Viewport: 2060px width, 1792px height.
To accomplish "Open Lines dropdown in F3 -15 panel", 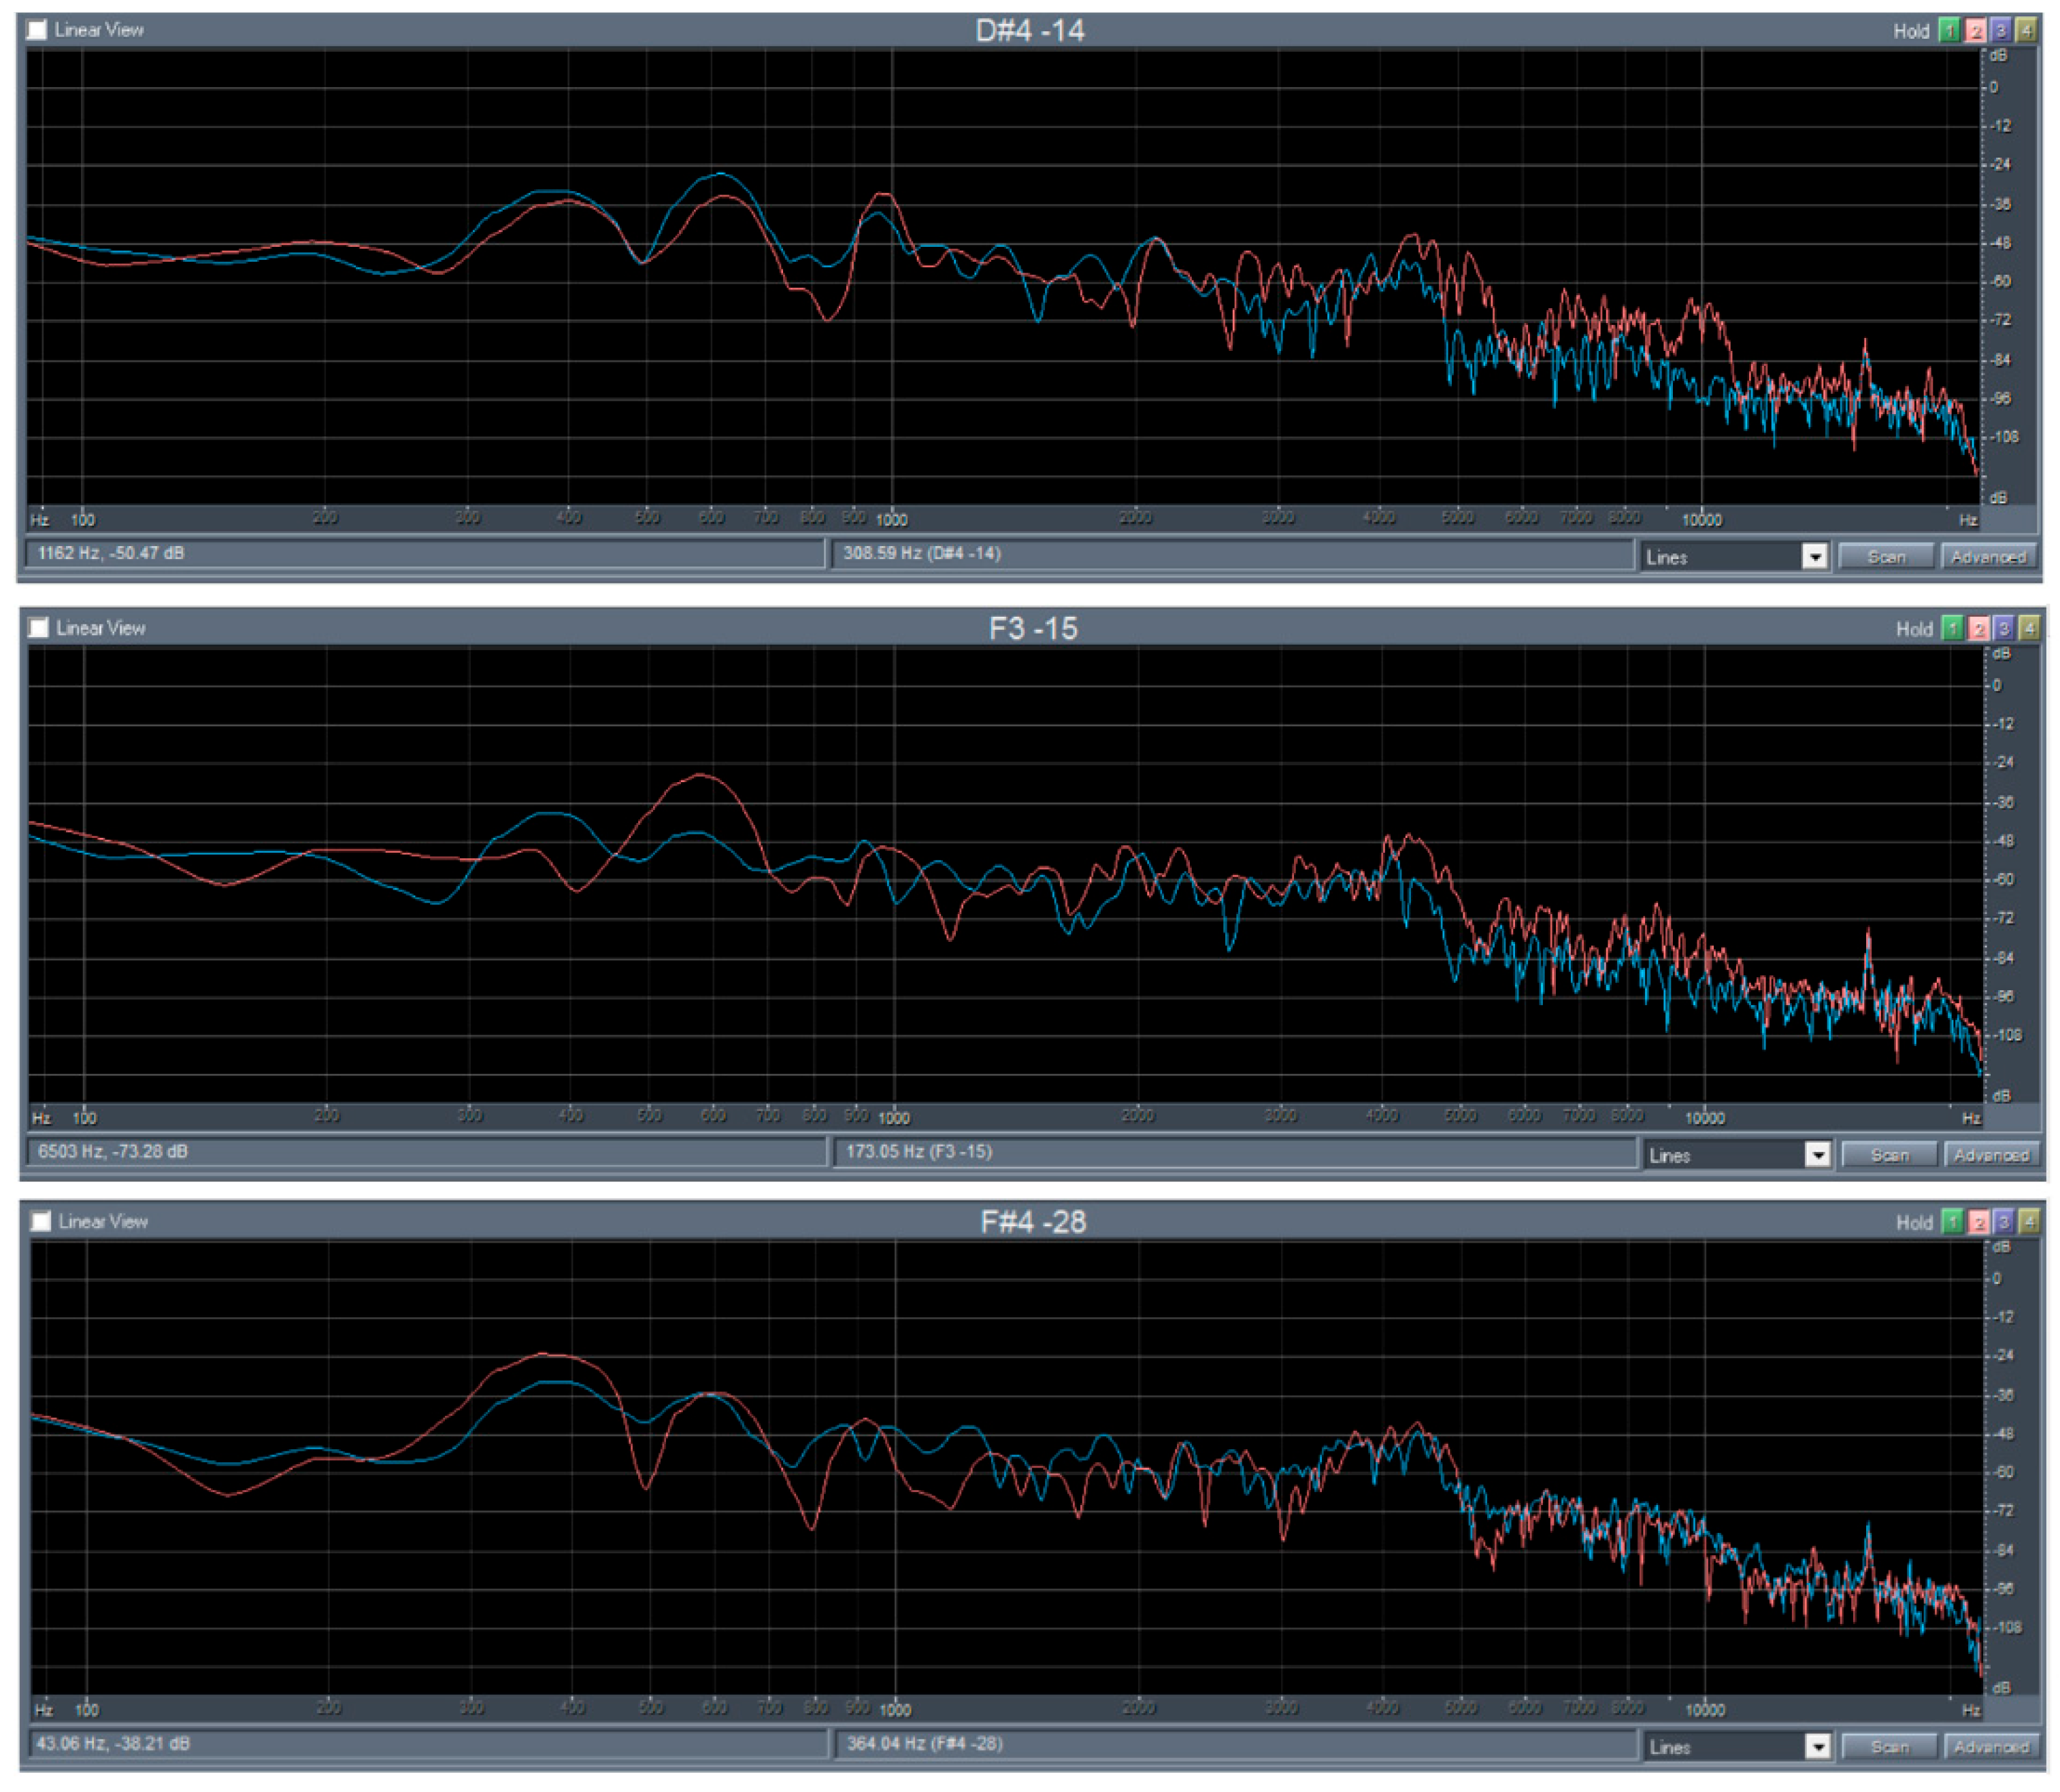I will pyautogui.click(x=1817, y=1155).
